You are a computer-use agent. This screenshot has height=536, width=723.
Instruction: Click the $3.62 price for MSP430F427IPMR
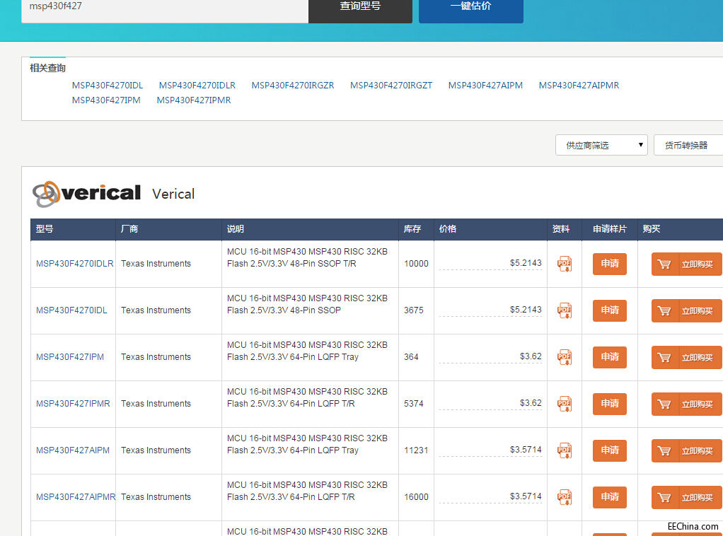point(531,403)
